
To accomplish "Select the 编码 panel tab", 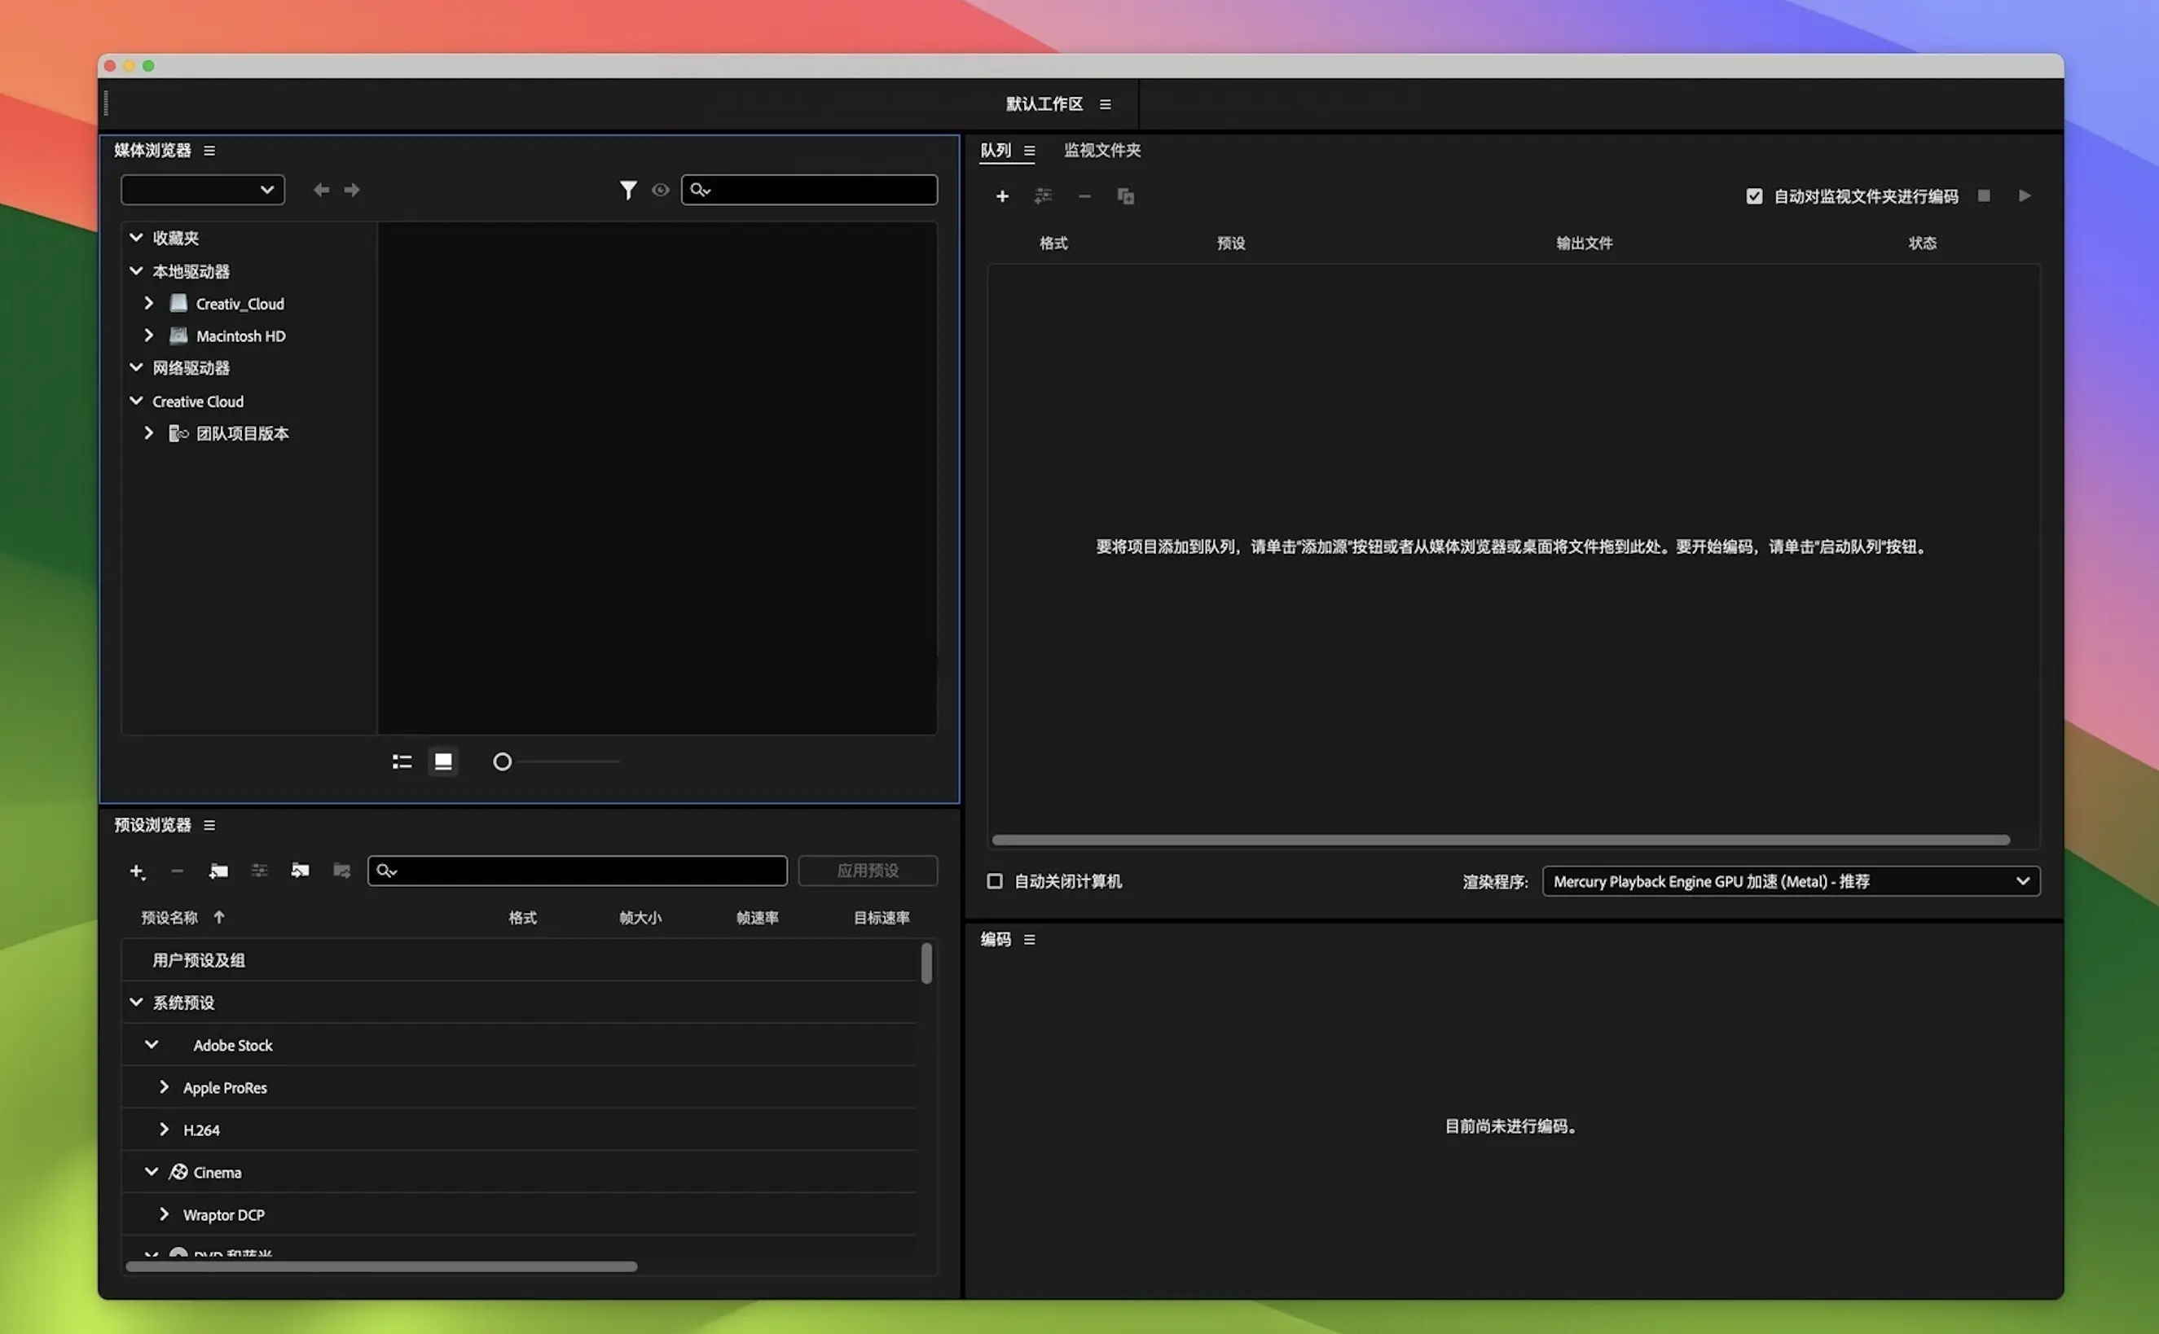I will point(995,940).
